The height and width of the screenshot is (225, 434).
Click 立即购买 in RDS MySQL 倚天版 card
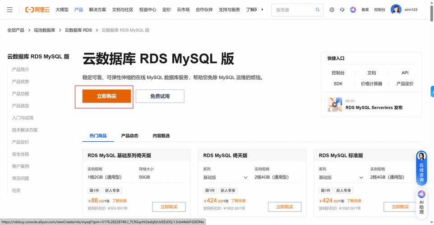point(285,207)
